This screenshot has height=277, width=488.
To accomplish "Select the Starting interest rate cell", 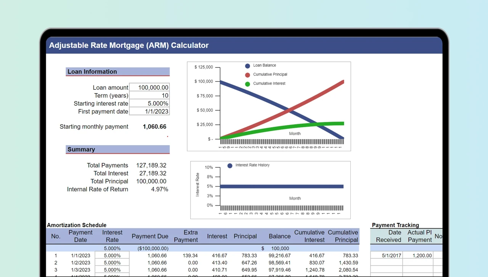I will (x=149, y=103).
